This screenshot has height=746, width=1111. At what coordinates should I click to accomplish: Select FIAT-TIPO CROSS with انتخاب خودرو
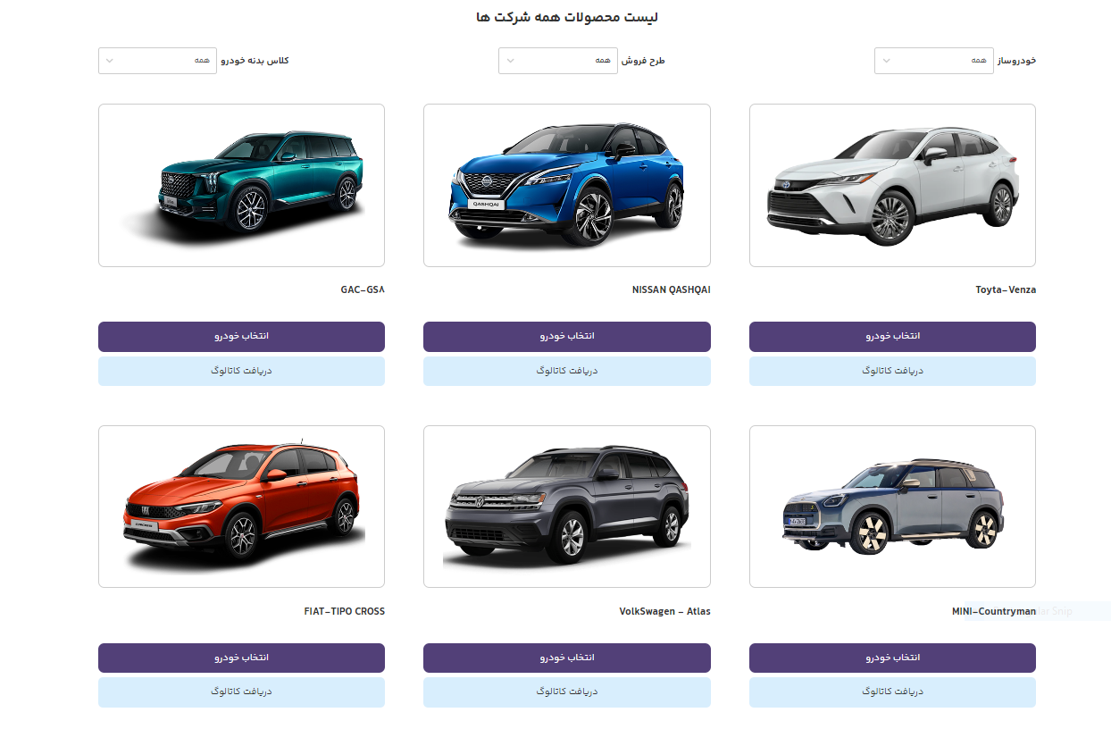(x=241, y=658)
